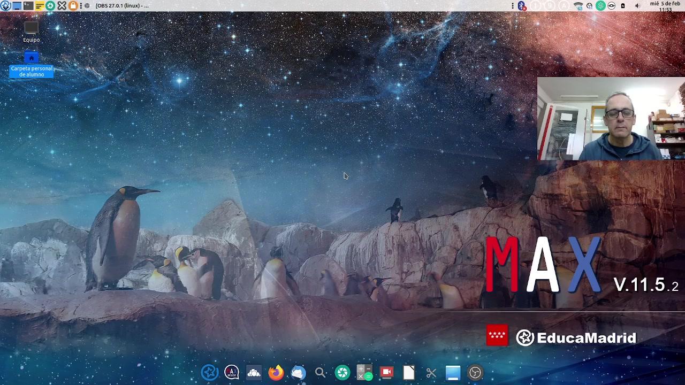Click the orange padlock icon in top panel
The height and width of the screenshot is (385, 685).
click(73, 5)
